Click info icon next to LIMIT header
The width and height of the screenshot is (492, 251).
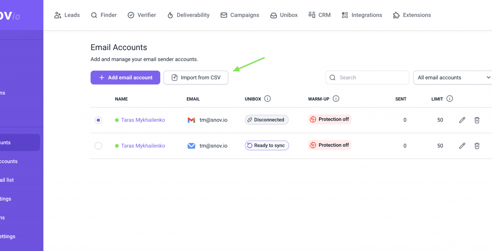pyautogui.click(x=449, y=99)
